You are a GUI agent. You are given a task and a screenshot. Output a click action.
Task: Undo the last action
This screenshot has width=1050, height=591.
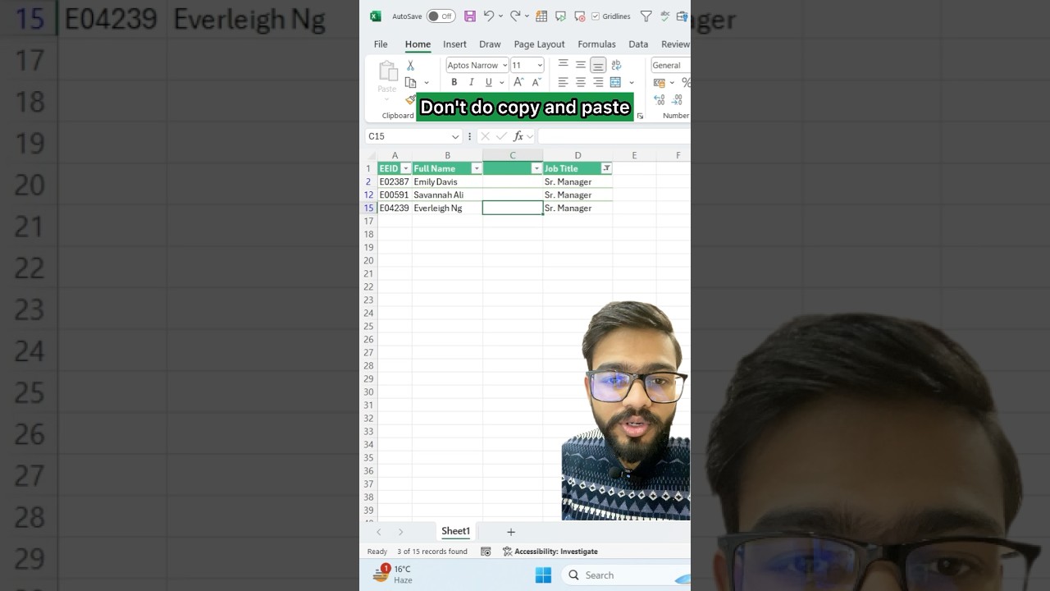[x=489, y=16]
